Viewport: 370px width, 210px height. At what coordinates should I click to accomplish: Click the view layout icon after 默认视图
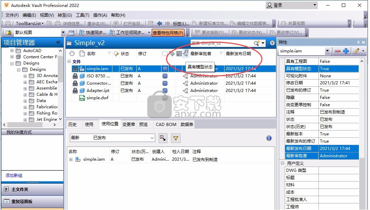[71, 33]
